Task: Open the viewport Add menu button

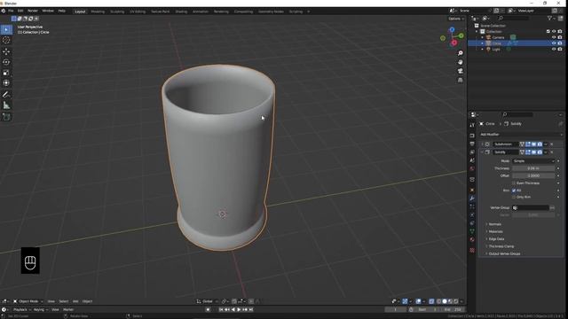Action: coord(75,301)
